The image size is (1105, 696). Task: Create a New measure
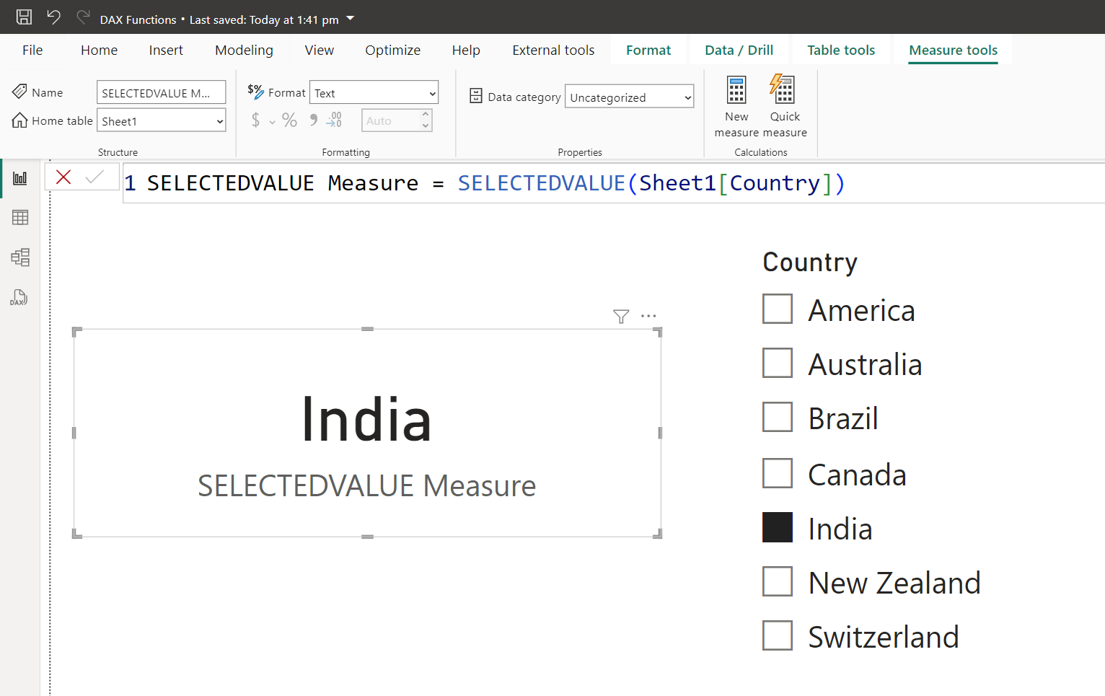tap(736, 106)
